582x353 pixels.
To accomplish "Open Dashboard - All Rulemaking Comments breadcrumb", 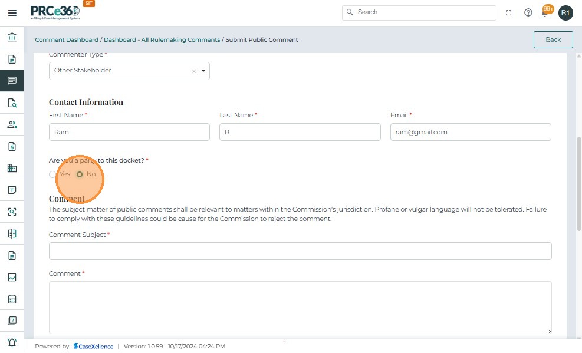I will (x=162, y=40).
